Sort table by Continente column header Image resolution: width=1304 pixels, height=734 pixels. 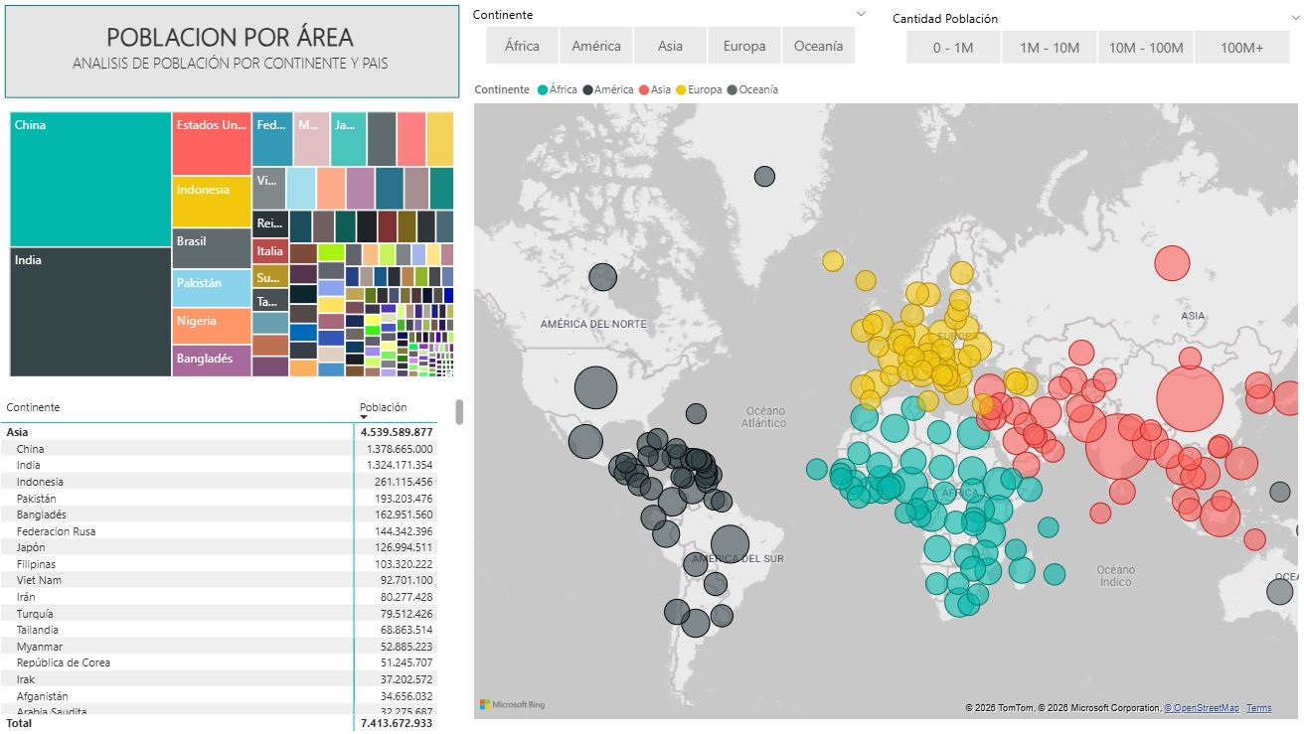pyautogui.click(x=34, y=407)
